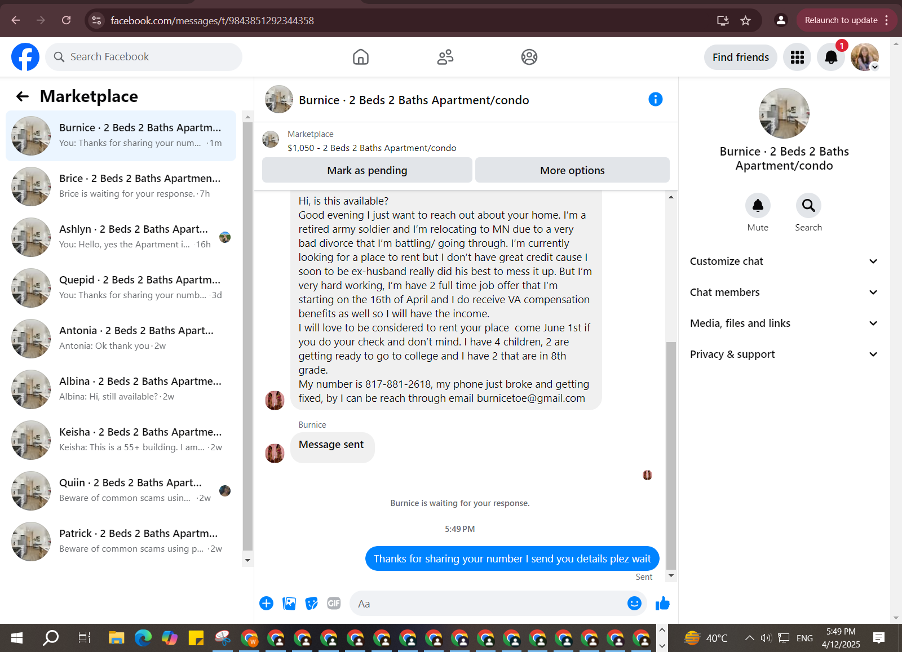This screenshot has height=652, width=902.
Task: Open Ashlyn conversation in list
Action: point(121,237)
